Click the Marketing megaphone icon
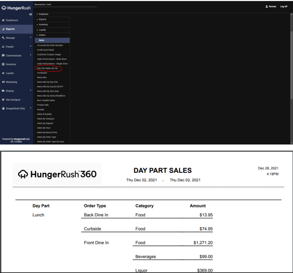This screenshot has height=273, width=293. point(3,82)
